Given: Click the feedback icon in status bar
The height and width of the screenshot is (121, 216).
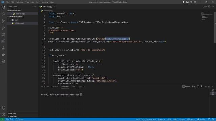Looking at the screenshot, I should [209, 119].
